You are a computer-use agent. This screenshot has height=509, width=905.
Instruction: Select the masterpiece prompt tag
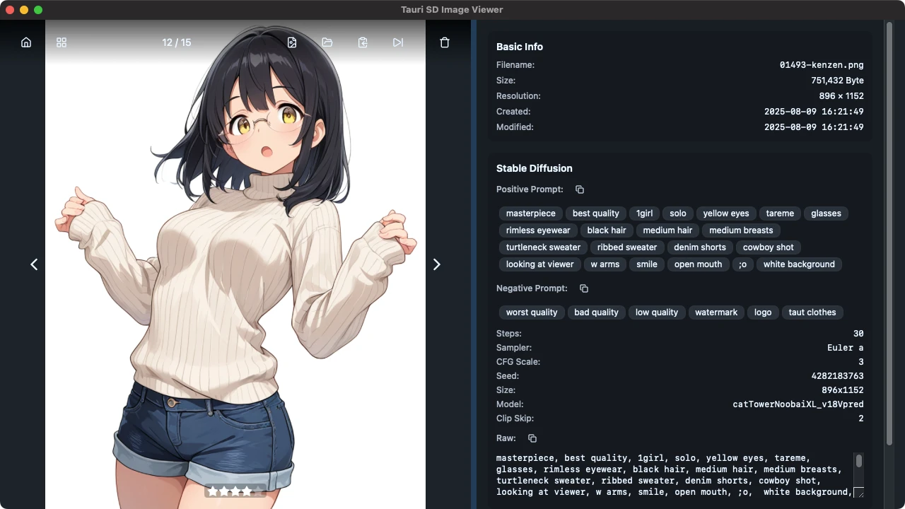(530, 213)
